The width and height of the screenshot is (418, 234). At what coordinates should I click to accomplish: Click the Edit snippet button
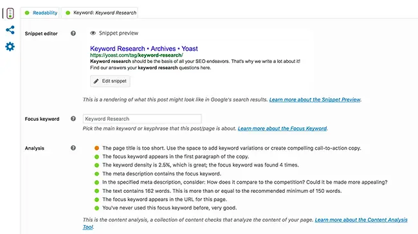click(x=110, y=81)
